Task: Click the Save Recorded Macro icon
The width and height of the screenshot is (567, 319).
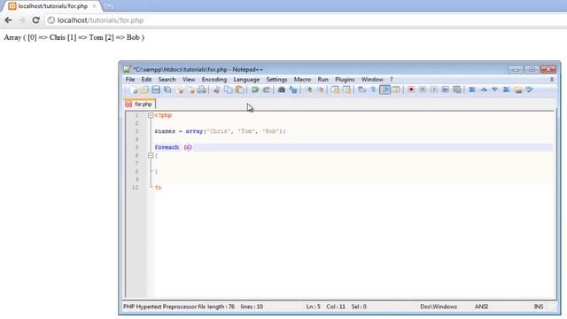Action: [457, 89]
